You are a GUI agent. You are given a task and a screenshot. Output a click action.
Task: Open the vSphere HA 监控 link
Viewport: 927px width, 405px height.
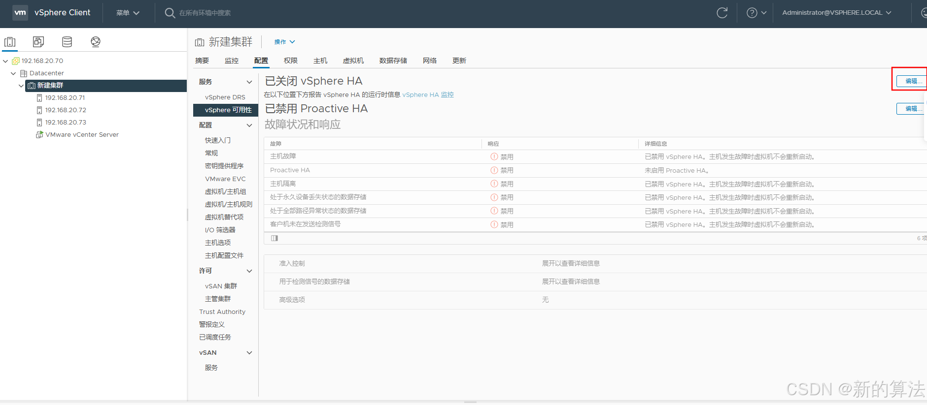click(428, 94)
